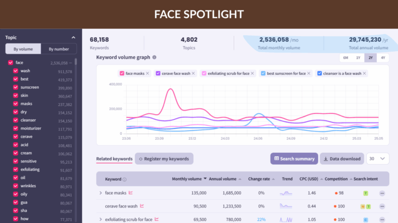Switch to the By number tab
Viewport: 398px width, 223px height.
coord(59,49)
